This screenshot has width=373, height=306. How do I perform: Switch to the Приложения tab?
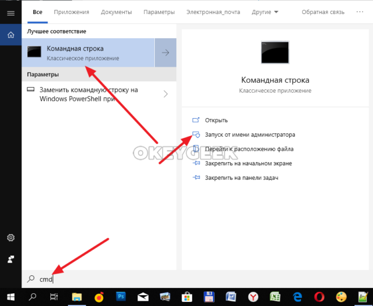click(71, 12)
